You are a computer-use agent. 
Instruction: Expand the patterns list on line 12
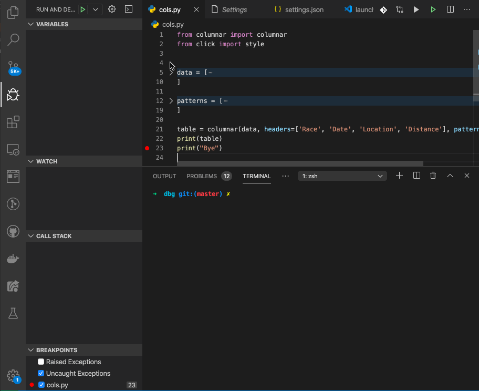(x=171, y=100)
